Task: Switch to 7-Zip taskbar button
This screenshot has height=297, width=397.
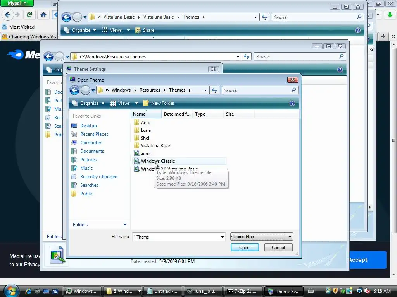Action: coord(243,291)
